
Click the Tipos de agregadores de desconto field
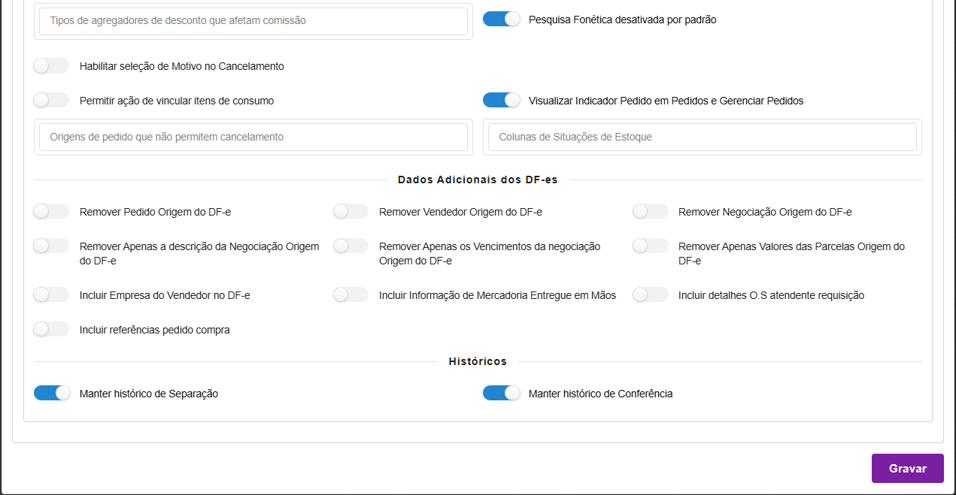[253, 21]
